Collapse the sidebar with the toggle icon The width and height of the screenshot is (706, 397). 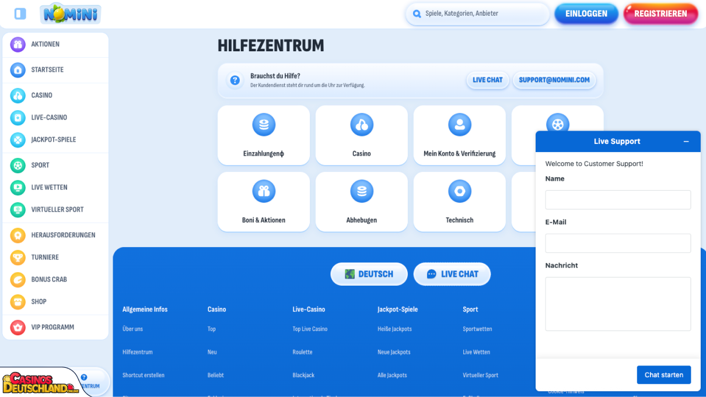pyautogui.click(x=20, y=13)
